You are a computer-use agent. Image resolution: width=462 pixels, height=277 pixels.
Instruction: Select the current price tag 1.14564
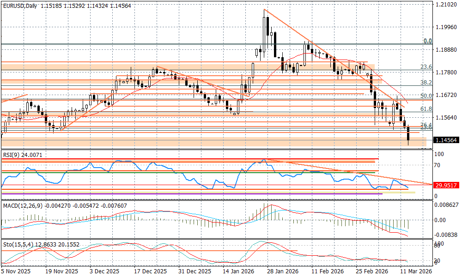[x=446, y=140]
